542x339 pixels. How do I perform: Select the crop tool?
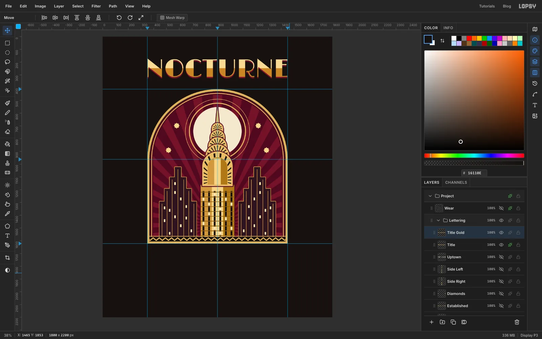7,258
